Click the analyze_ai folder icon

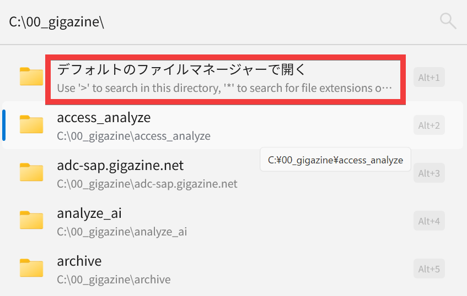click(x=31, y=220)
